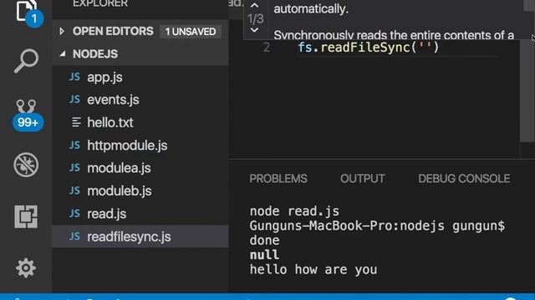Click the 'node read.js' terminal line
The height and width of the screenshot is (300, 535).
294,211
